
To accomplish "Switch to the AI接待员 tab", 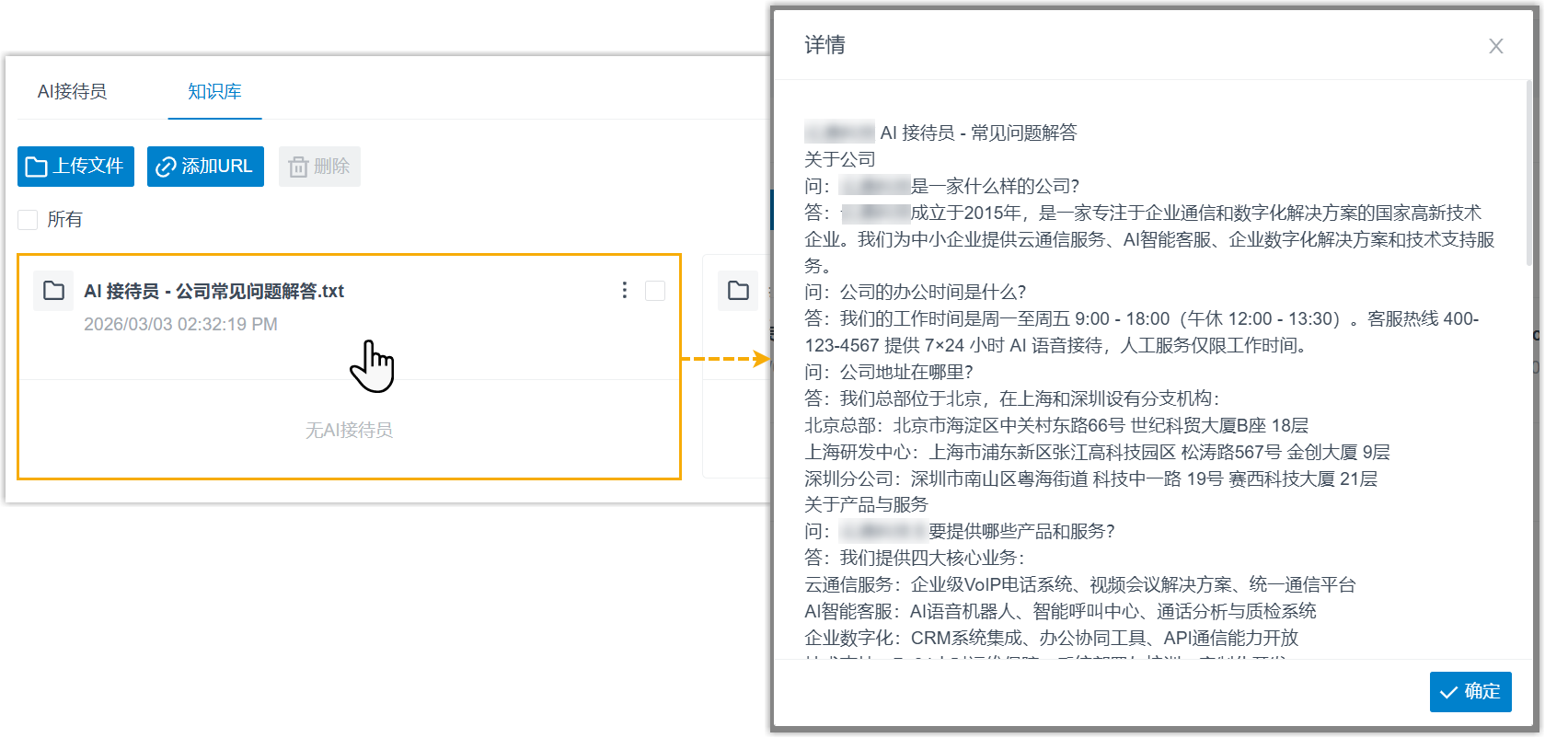I will (72, 91).
